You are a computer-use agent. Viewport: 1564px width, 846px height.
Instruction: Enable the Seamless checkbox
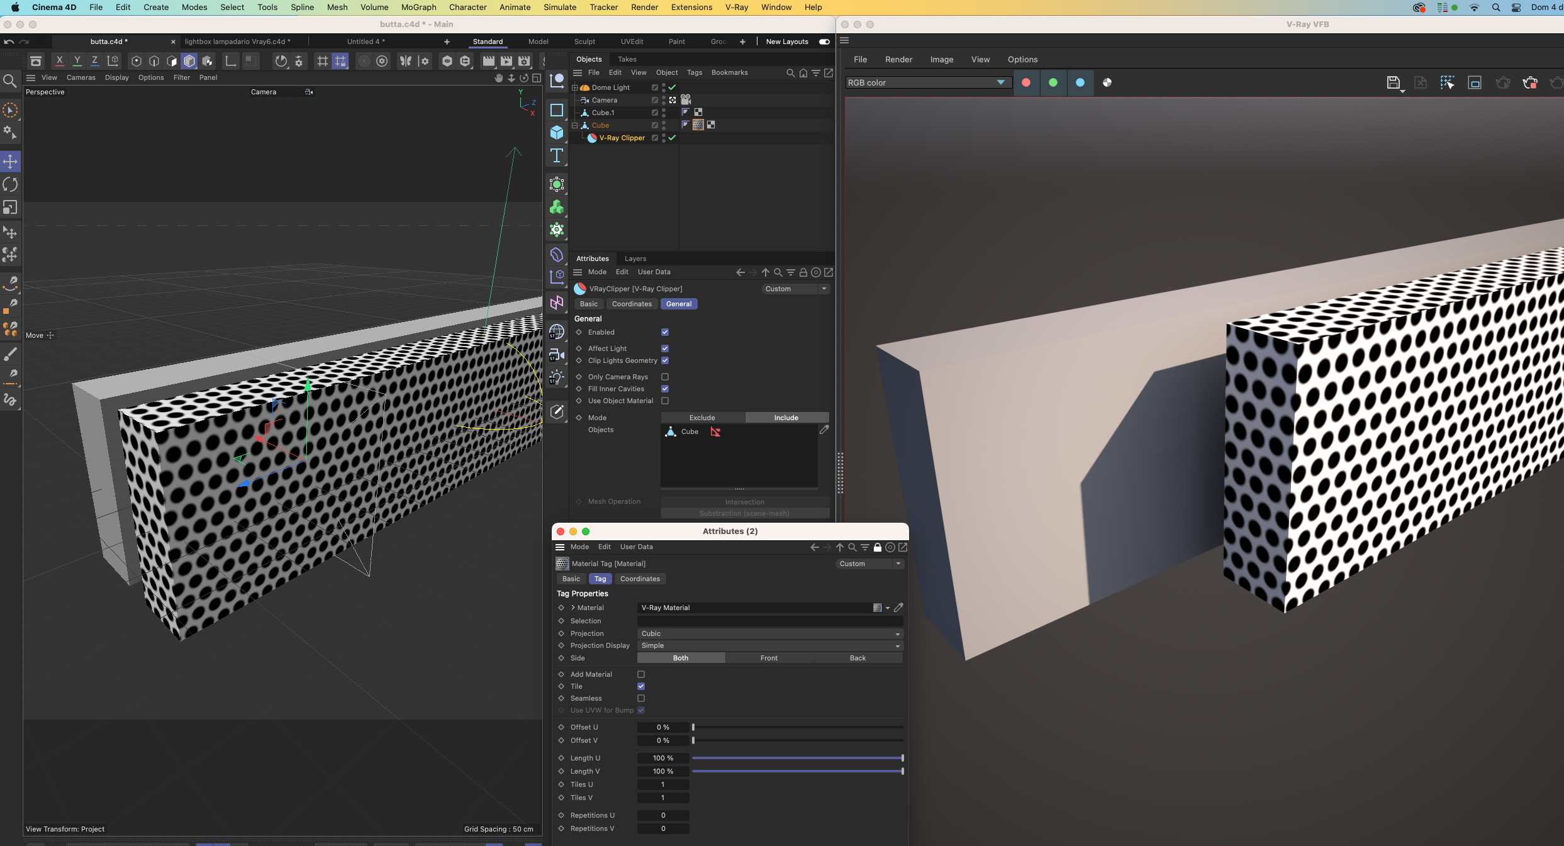pos(641,698)
